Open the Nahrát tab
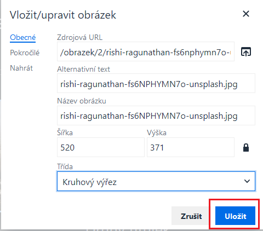The height and width of the screenshot is (231, 263). click(21, 68)
